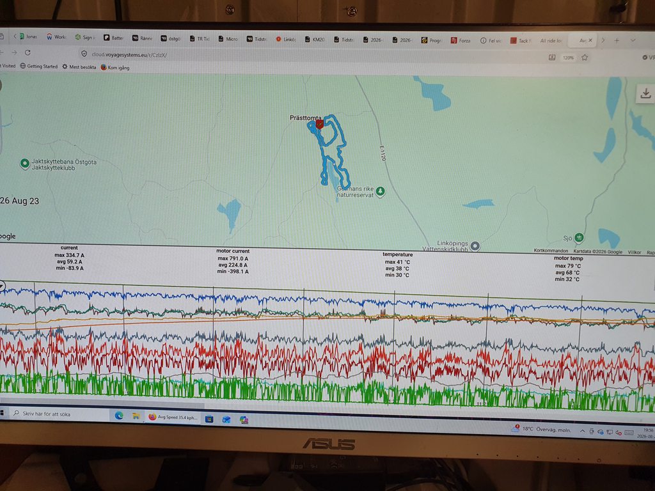Switch to the All ride logs tab
Viewport: 655px width, 491px height.
coord(551,40)
